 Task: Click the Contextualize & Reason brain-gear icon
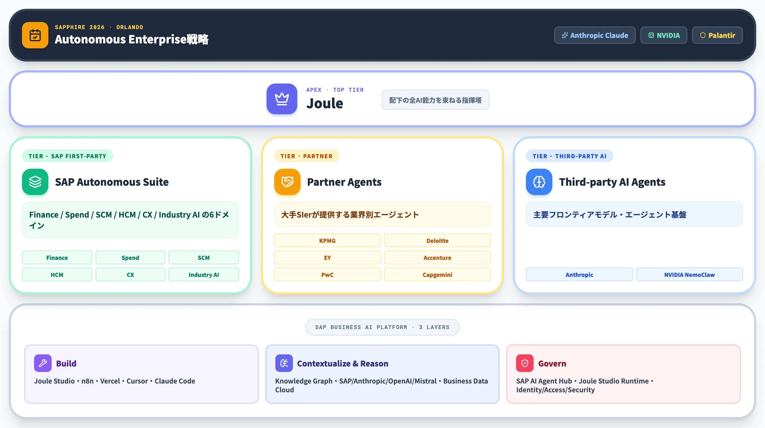[x=284, y=363]
